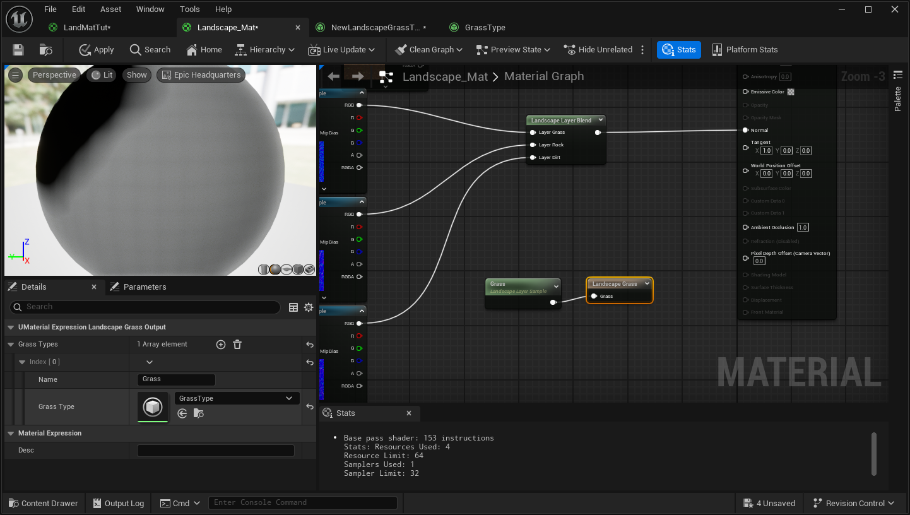
Task: Go to Home in the material graph
Action: coord(204,50)
